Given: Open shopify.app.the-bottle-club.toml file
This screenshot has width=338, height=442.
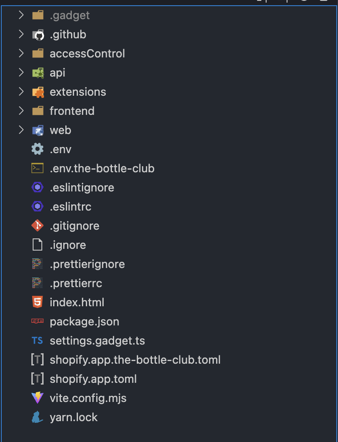Looking at the screenshot, I should click(x=135, y=360).
